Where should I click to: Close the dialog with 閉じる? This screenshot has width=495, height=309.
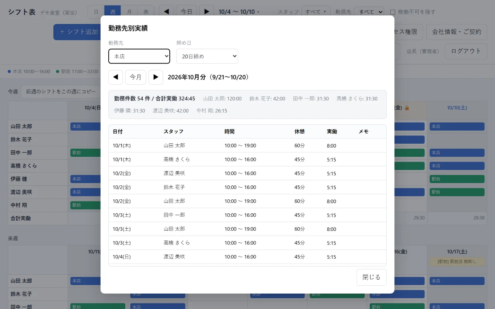click(x=372, y=277)
